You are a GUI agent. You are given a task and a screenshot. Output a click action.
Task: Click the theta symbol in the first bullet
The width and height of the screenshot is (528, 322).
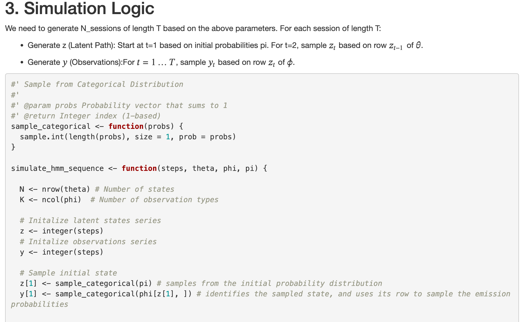[418, 45]
